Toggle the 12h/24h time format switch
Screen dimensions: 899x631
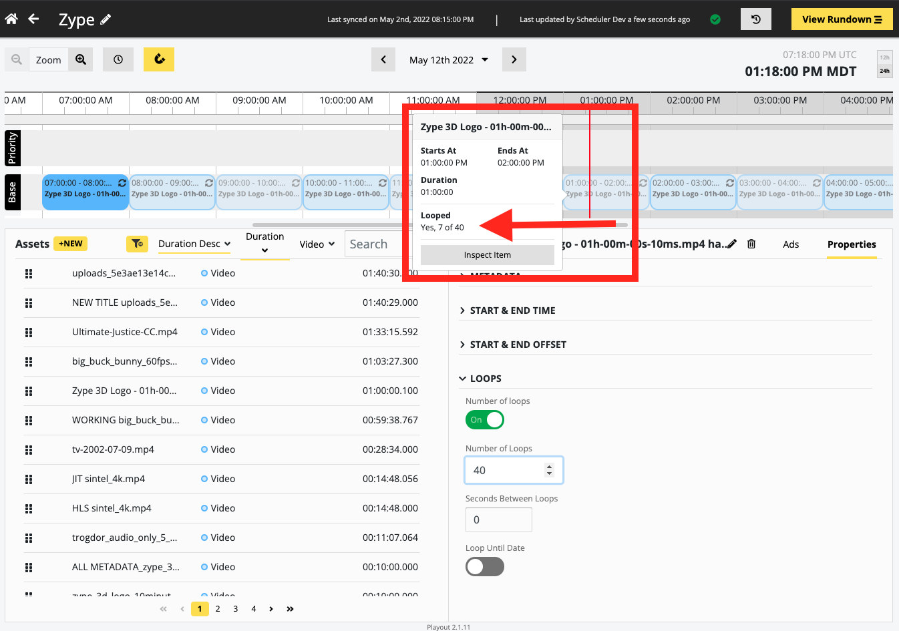[x=884, y=64]
